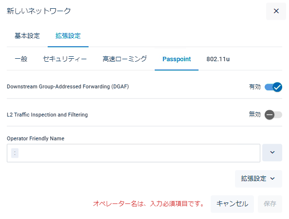The width and height of the screenshot is (289, 219).
Task: Switch to the 基本設定 tab
Action: click(x=27, y=35)
